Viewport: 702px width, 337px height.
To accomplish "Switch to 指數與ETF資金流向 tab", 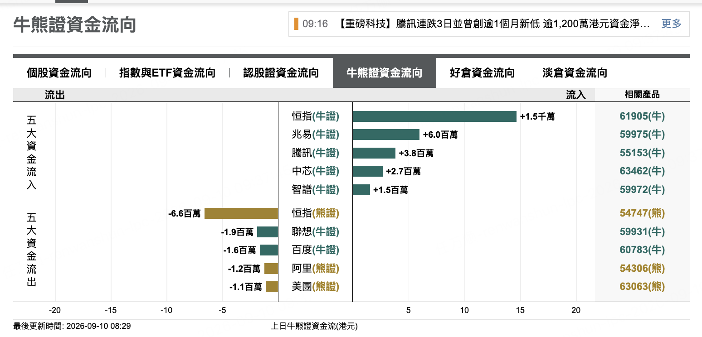I will click(x=167, y=72).
